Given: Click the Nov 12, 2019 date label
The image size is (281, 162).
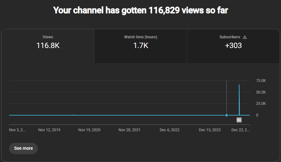Looking at the screenshot, I should click(49, 130).
